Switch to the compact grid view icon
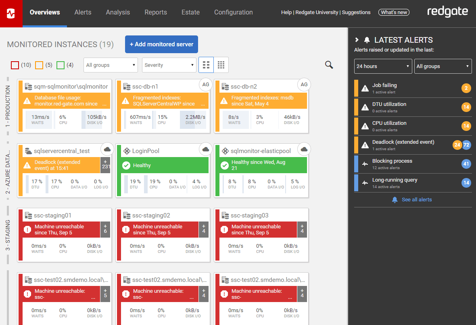The height and width of the screenshot is (325, 476). coord(221,64)
